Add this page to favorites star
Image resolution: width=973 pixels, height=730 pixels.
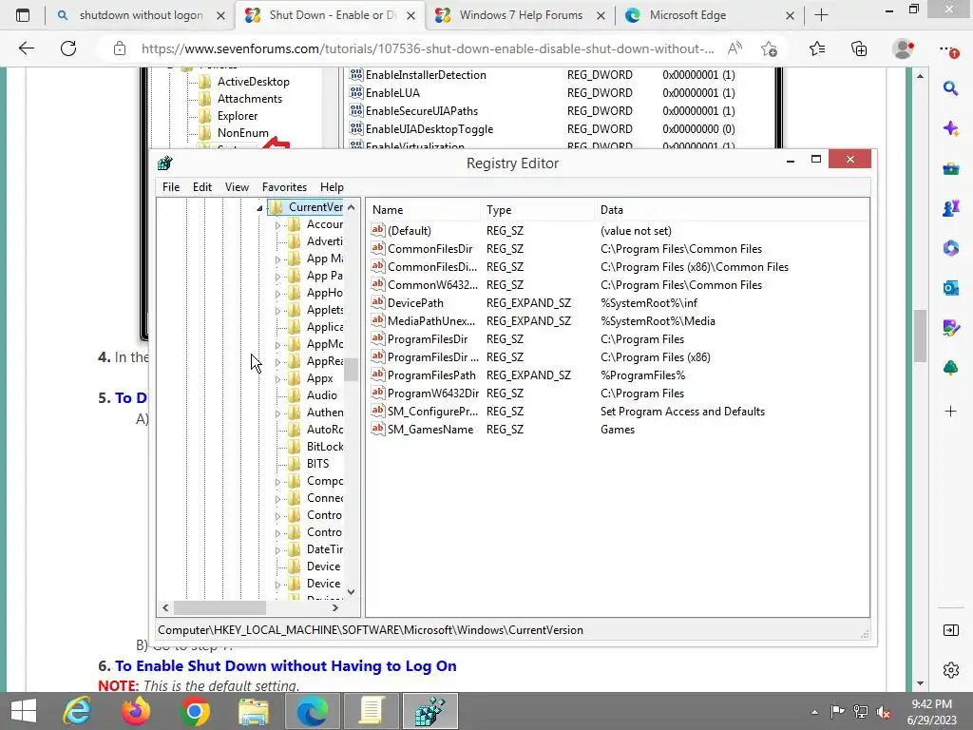click(769, 48)
